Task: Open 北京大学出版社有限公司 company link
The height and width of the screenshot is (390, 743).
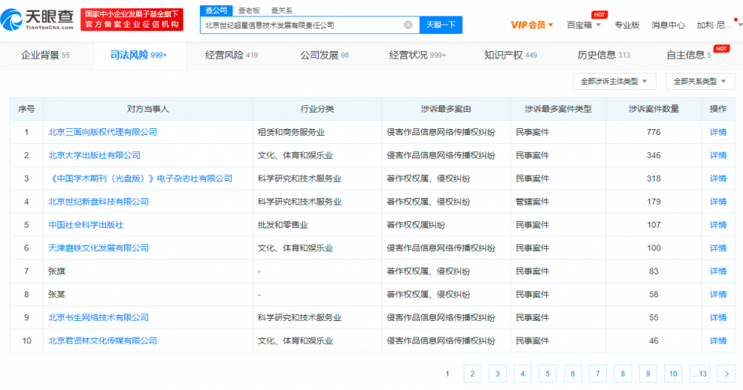Action: 94,156
